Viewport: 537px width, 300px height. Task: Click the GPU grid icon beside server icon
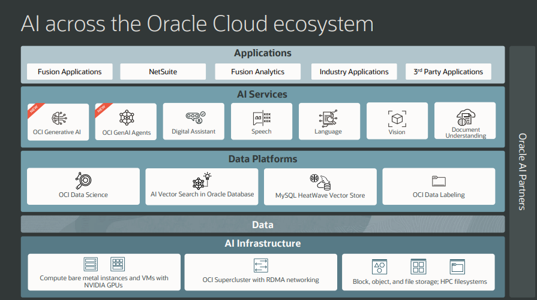[x=118, y=264]
